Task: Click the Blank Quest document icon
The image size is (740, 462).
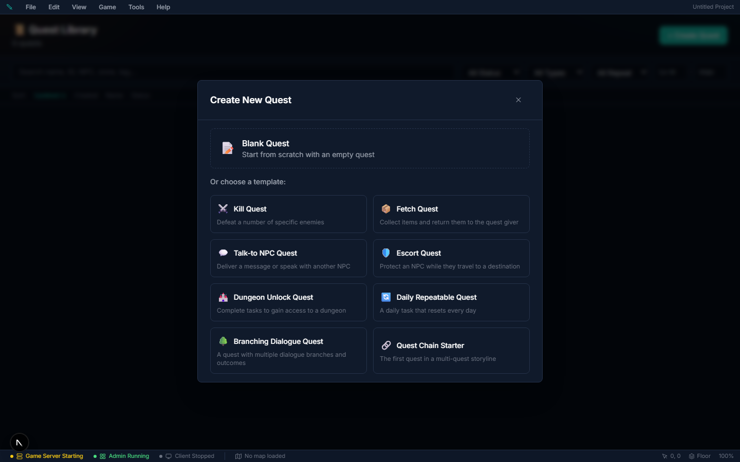Action: 228,148
